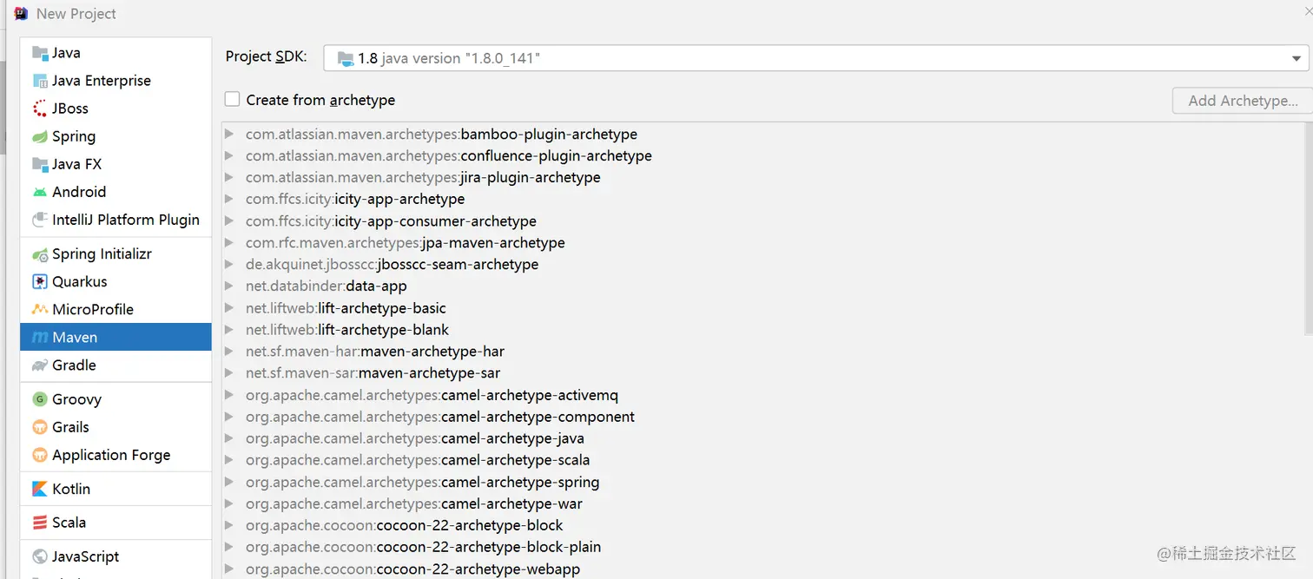
Task: Click the MicroProfile icon
Action: coord(40,310)
